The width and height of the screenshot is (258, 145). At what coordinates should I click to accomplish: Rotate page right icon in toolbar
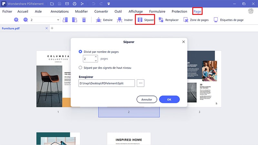[x=74, y=20]
